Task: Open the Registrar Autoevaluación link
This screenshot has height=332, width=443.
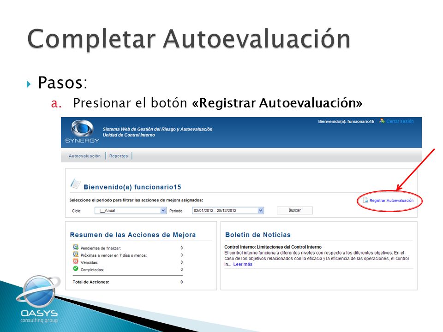Action: [391, 201]
